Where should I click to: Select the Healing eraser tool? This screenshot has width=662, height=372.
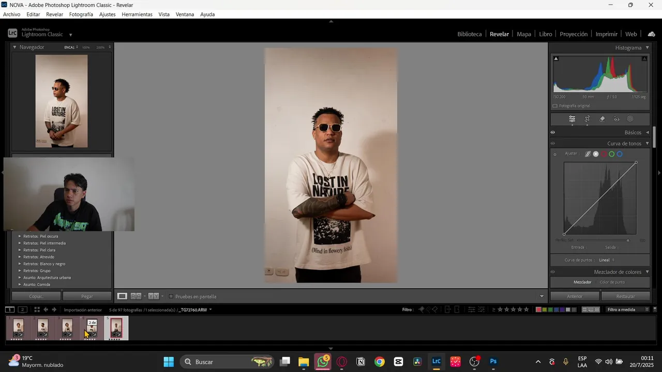[x=602, y=119]
